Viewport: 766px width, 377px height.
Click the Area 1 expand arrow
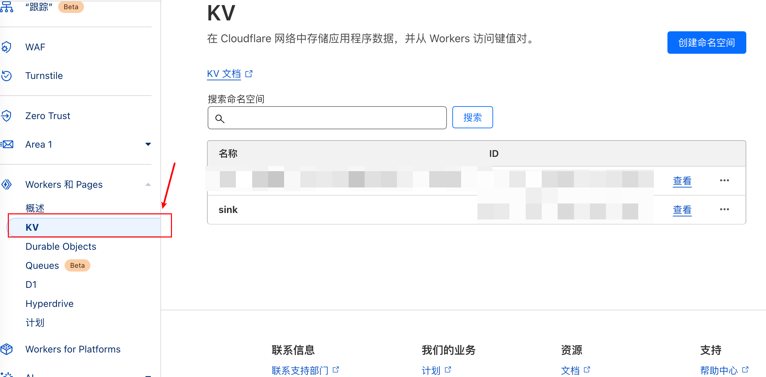coord(147,144)
